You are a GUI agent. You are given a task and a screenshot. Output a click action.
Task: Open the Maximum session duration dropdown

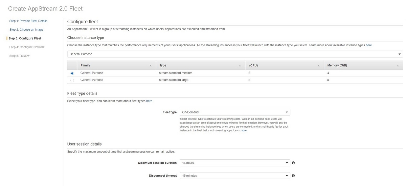coord(235,163)
